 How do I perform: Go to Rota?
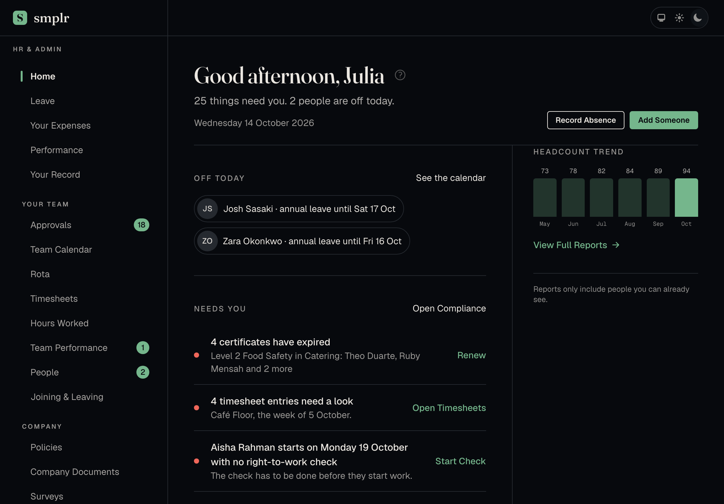40,274
